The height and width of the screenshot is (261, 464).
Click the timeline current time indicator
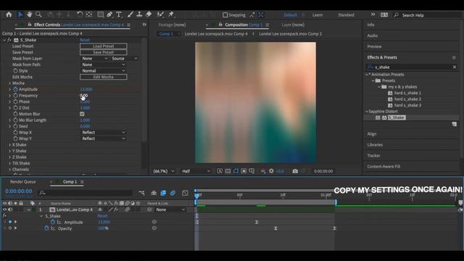click(x=196, y=195)
